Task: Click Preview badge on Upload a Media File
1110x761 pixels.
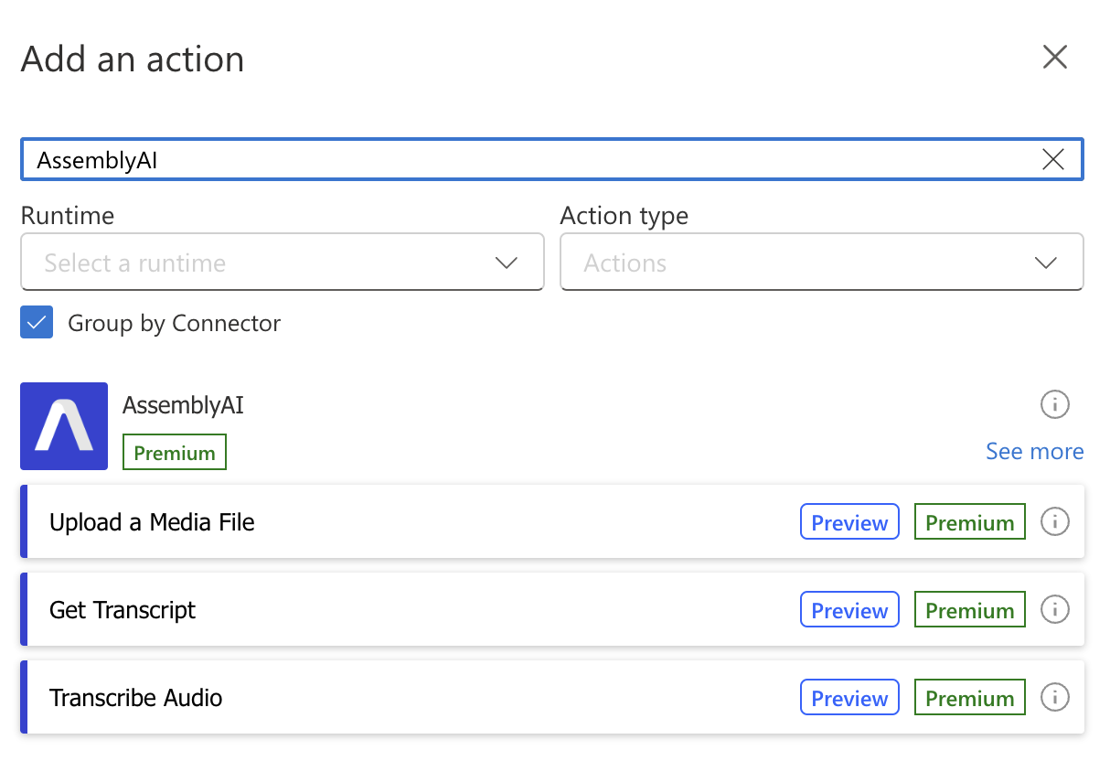Action: click(x=849, y=521)
